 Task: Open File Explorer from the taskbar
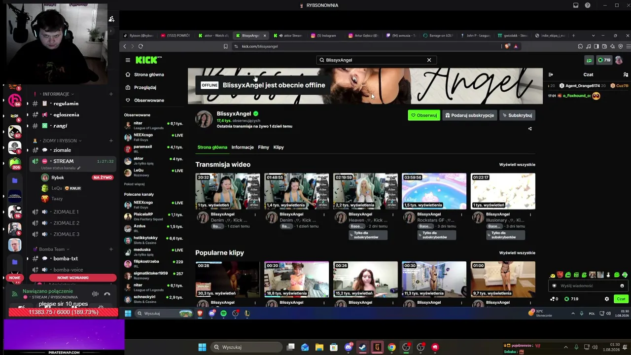tap(319, 347)
